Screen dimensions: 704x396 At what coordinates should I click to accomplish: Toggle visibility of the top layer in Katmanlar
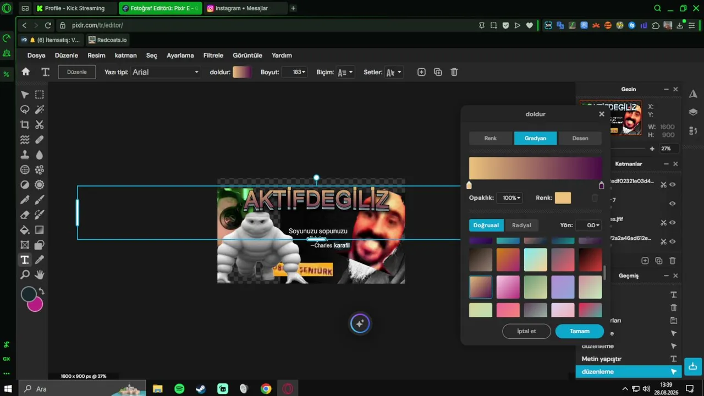[672, 185]
